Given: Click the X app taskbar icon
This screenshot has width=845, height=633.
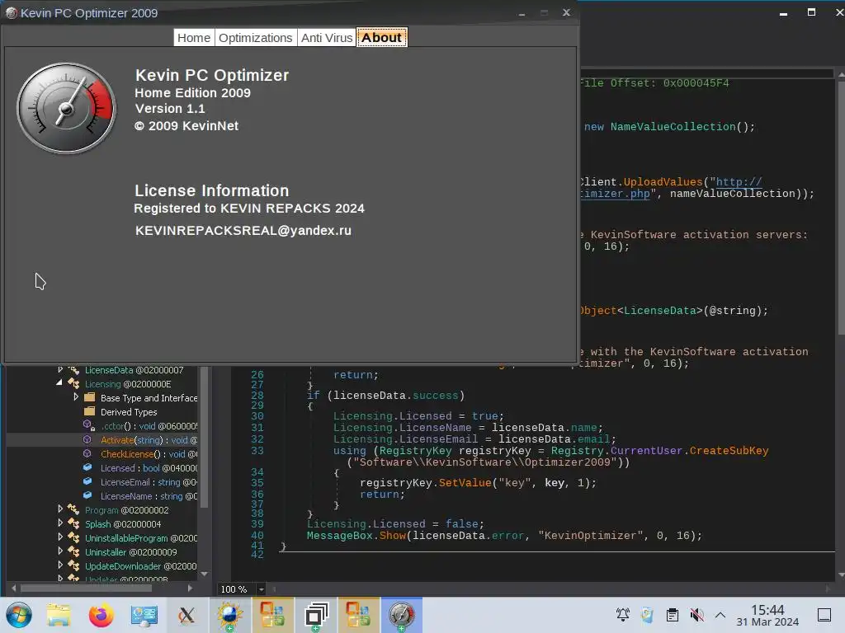Looking at the screenshot, I should tap(186, 615).
